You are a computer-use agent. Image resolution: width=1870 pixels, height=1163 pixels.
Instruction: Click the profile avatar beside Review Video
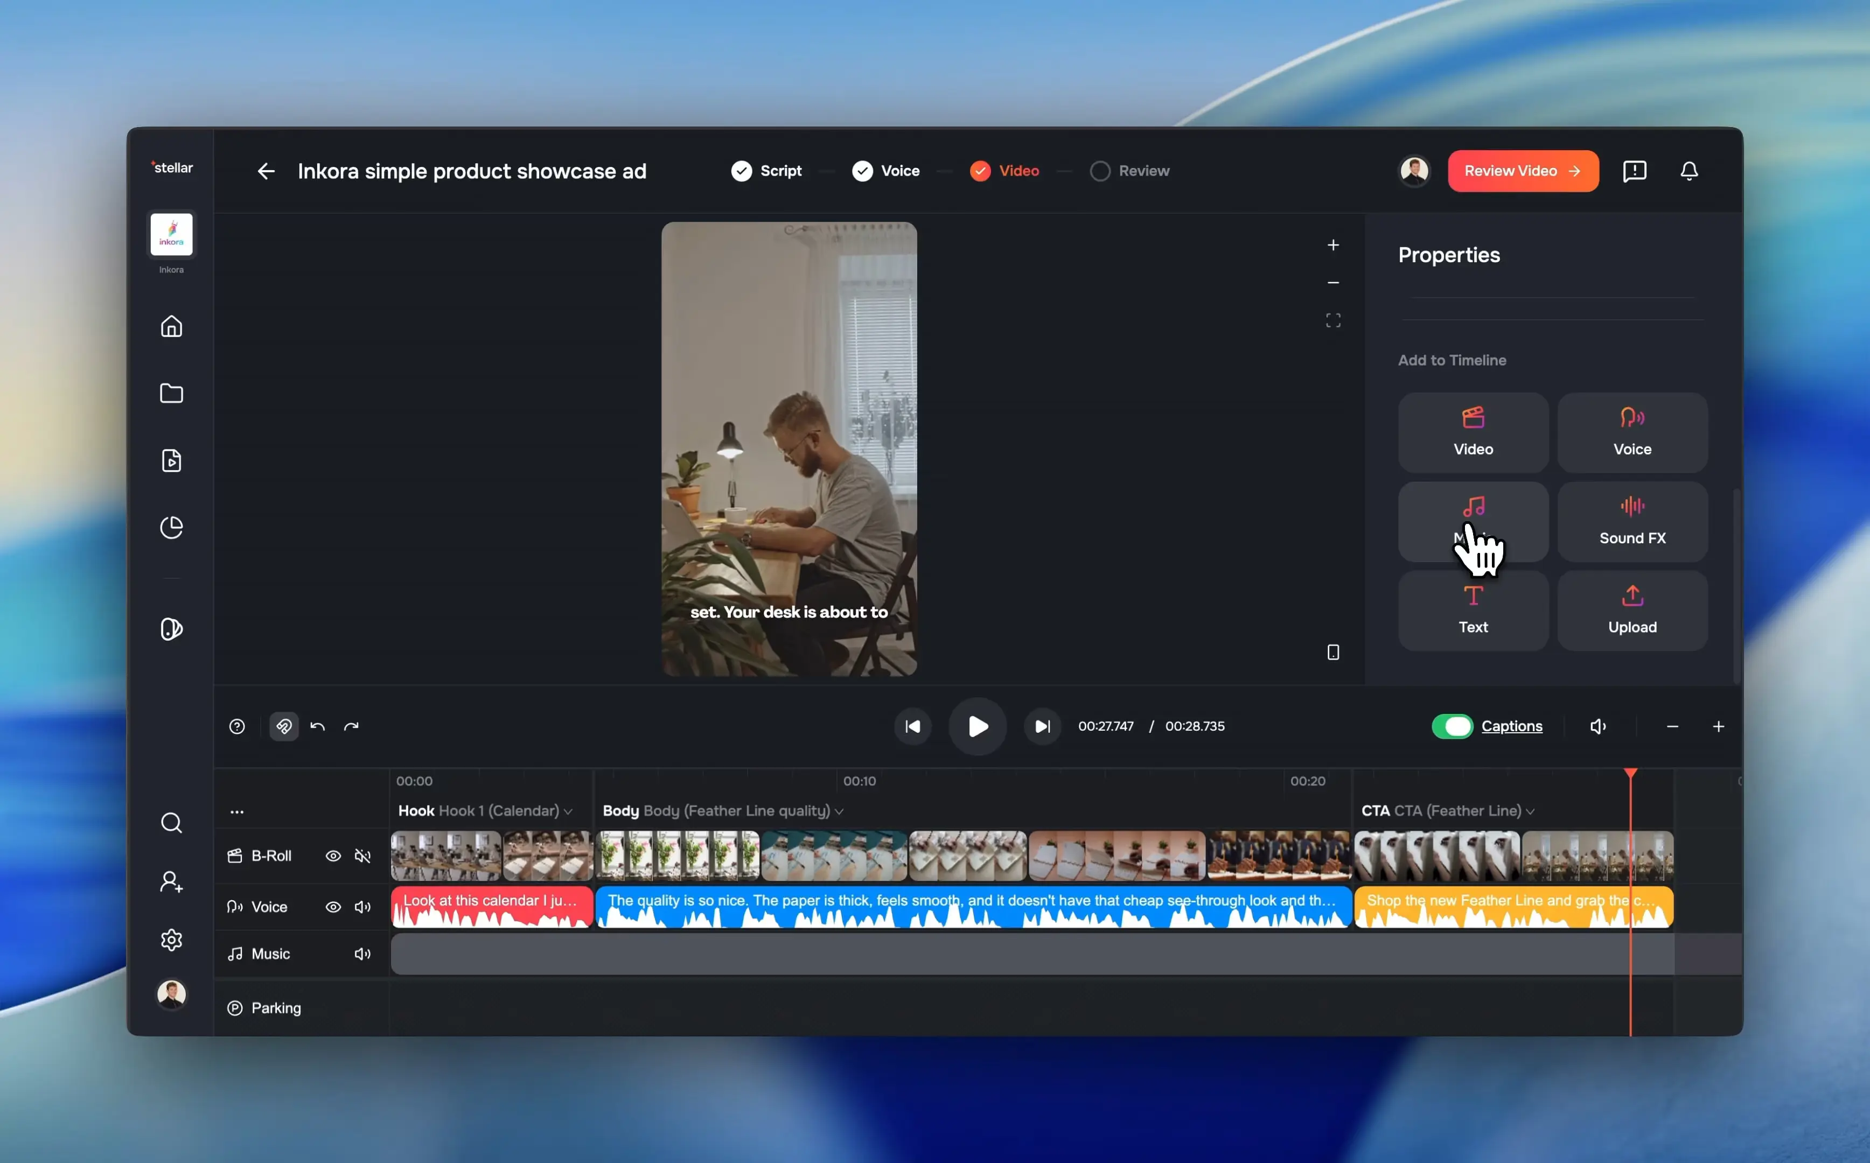(1414, 171)
